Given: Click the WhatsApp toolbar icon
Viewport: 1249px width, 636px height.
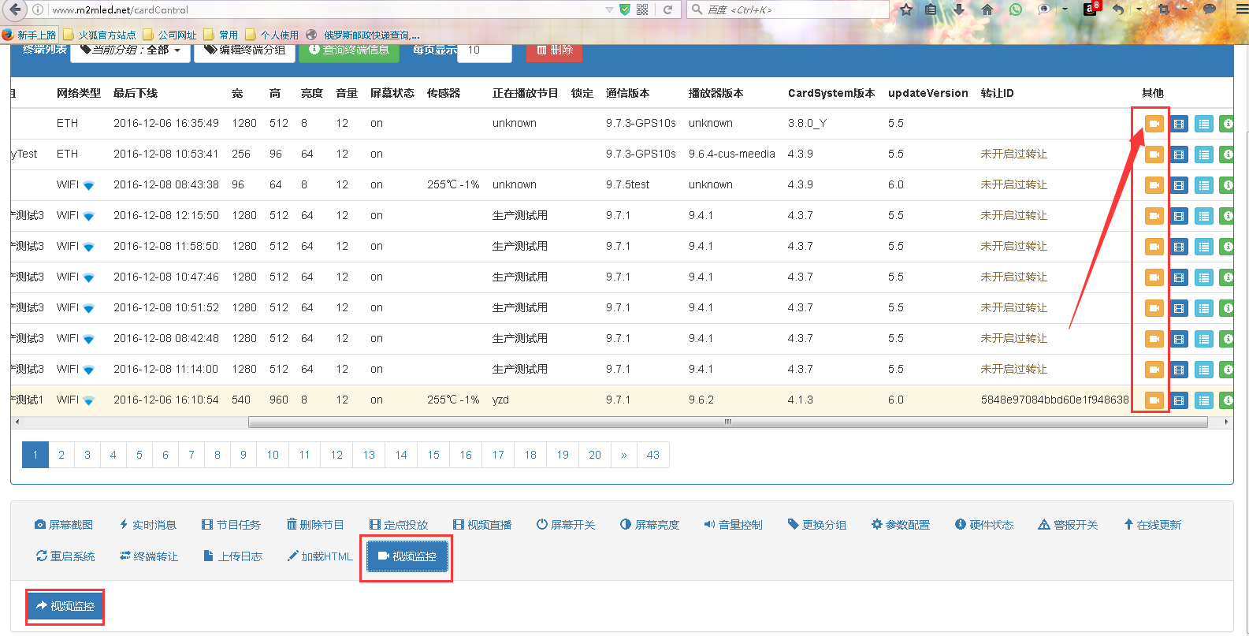Looking at the screenshot, I should (x=1016, y=9).
